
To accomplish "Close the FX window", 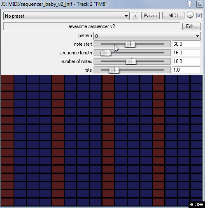I will tap(200, 4).
